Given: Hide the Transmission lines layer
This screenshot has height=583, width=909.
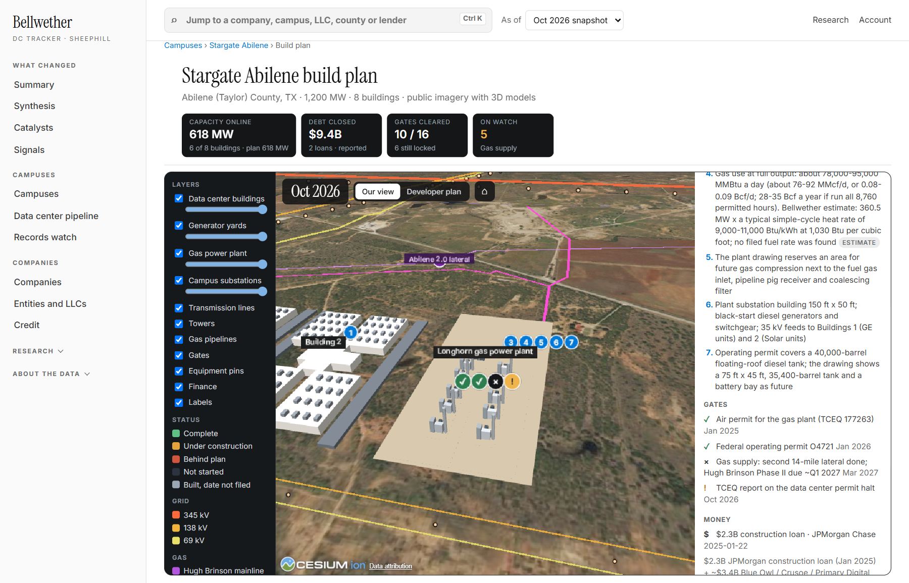Looking at the screenshot, I should (x=179, y=307).
